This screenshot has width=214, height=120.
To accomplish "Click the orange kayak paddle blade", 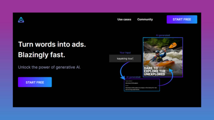I will [173, 46].
